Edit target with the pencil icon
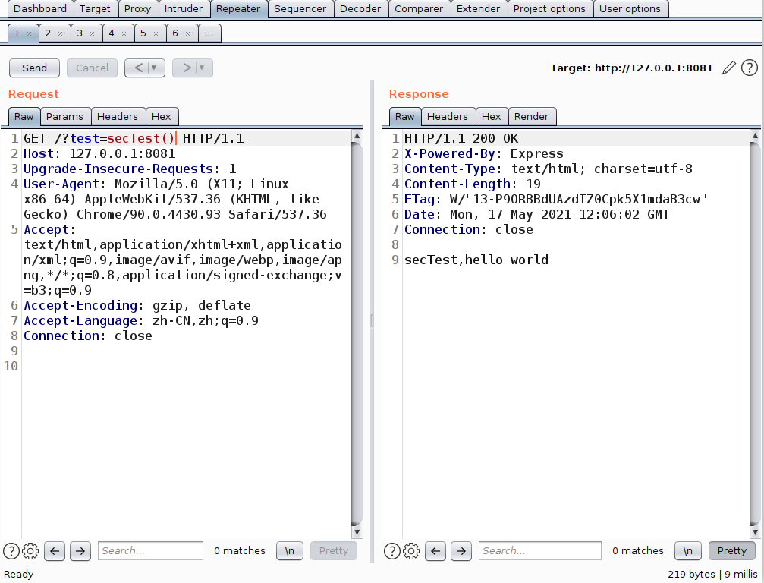 tap(729, 68)
